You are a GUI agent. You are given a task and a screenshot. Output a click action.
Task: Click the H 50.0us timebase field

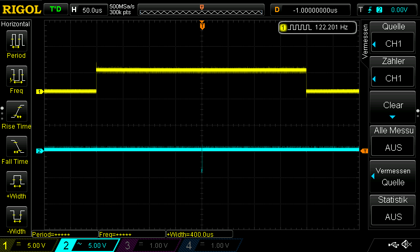pos(89,10)
